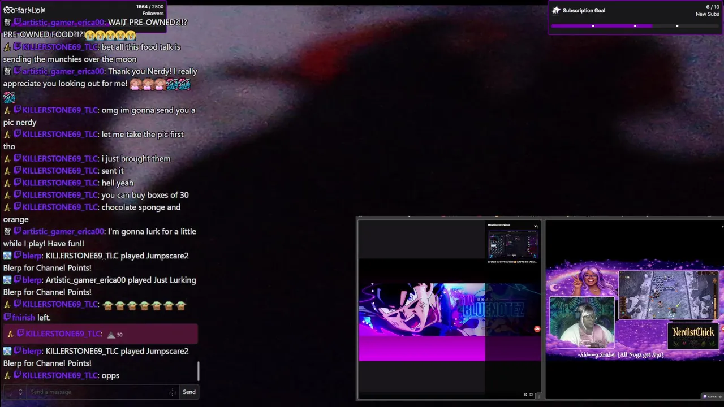This screenshot has width=724, height=407.
Task: Click Twitch icon beside fnirish
Action: (7, 318)
